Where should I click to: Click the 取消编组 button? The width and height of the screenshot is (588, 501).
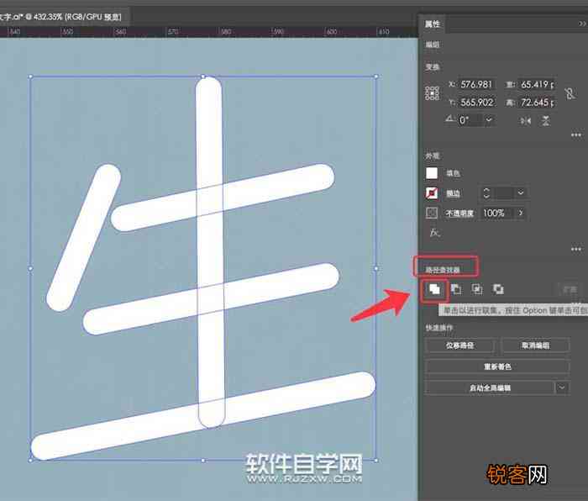pyautogui.click(x=536, y=345)
